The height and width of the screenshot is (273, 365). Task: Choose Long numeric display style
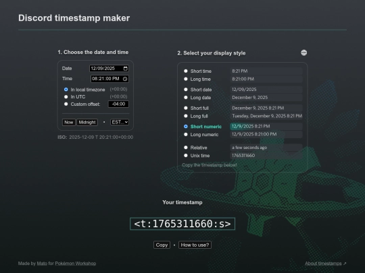(185, 134)
